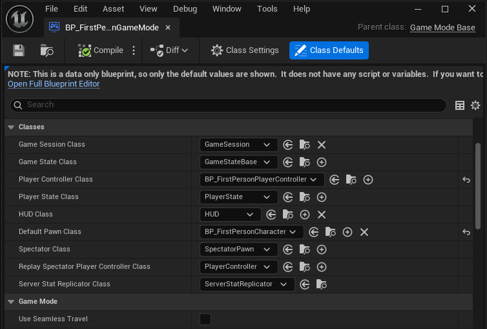Click the Save blueprint floppy disk icon
The image size is (487, 329).
(19, 50)
